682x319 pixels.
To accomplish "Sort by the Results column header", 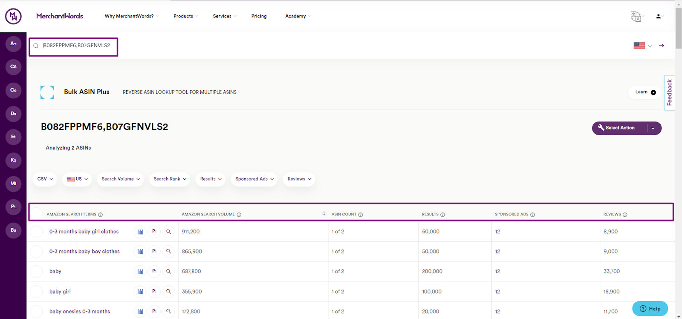I will (x=430, y=215).
